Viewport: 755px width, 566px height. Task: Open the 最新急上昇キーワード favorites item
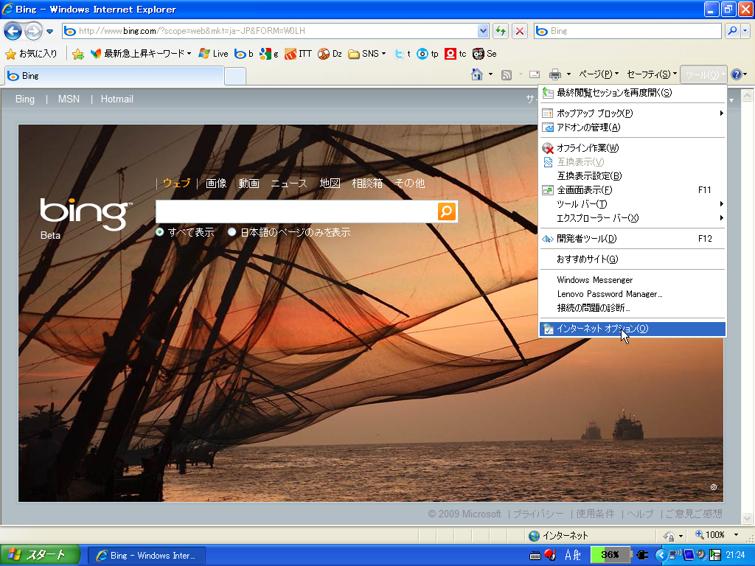pyautogui.click(x=141, y=54)
